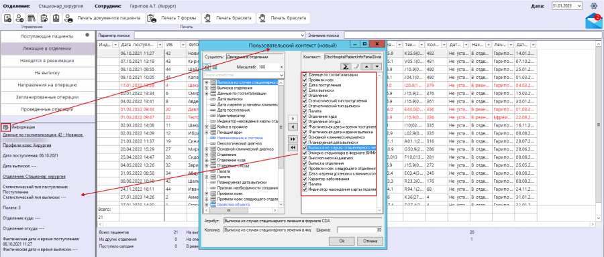Switch to Запланированные операции tab
The width and height of the screenshot is (604, 257).
click(x=47, y=97)
